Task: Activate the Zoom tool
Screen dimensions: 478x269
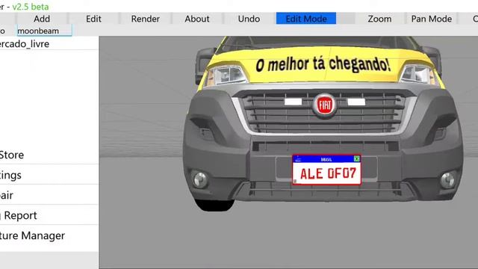Action: tap(379, 19)
